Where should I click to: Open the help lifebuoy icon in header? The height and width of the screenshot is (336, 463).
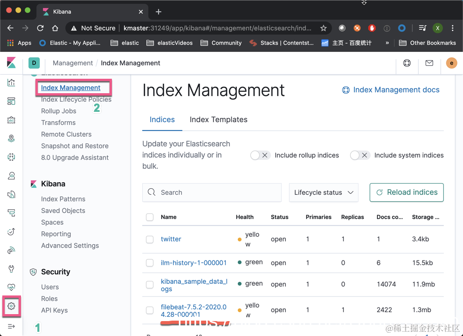[x=407, y=63]
